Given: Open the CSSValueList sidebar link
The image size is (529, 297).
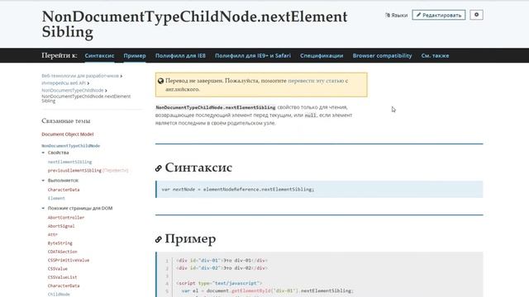Looking at the screenshot, I should 63,277.
